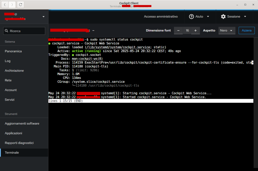Open the Aspetto Nero theme dropdown

coord(227,31)
